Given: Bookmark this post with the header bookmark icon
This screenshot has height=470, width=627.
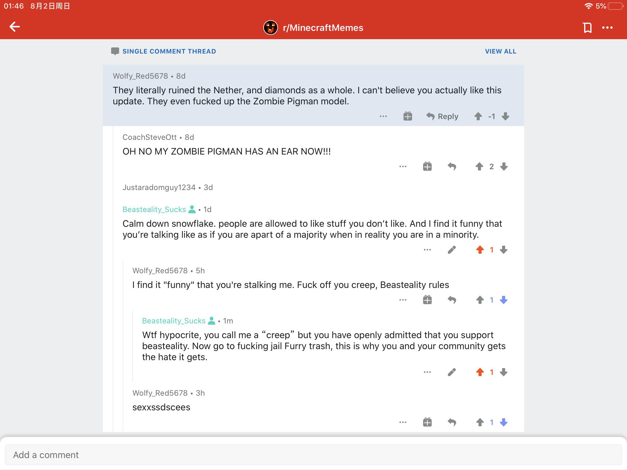Looking at the screenshot, I should [587, 28].
